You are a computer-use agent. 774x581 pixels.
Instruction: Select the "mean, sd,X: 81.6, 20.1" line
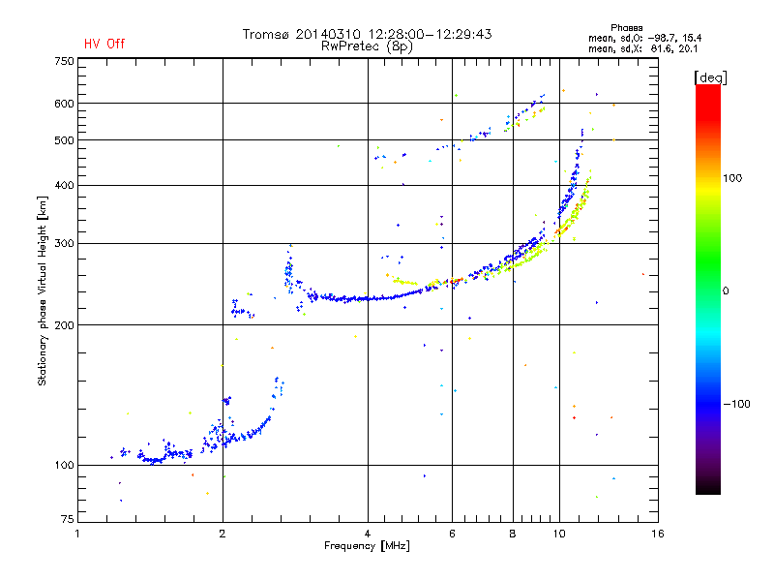pyautogui.click(x=642, y=48)
